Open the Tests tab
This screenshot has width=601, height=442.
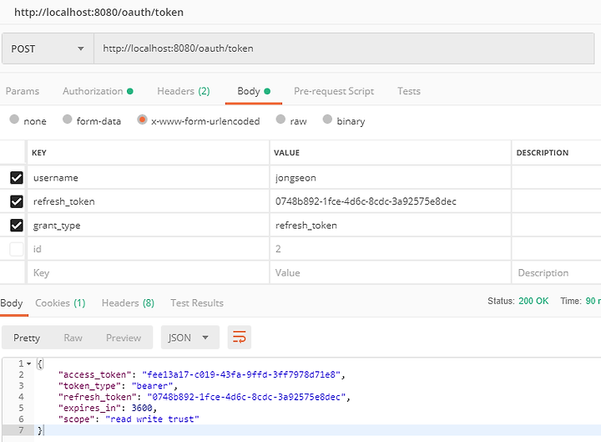click(x=408, y=91)
